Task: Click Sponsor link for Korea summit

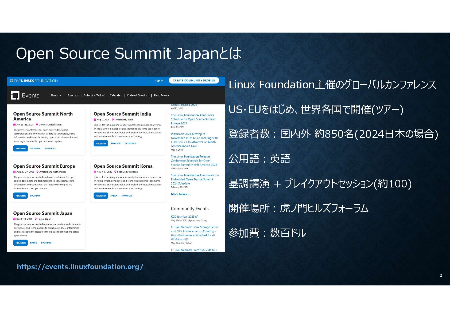Action: [127, 196]
